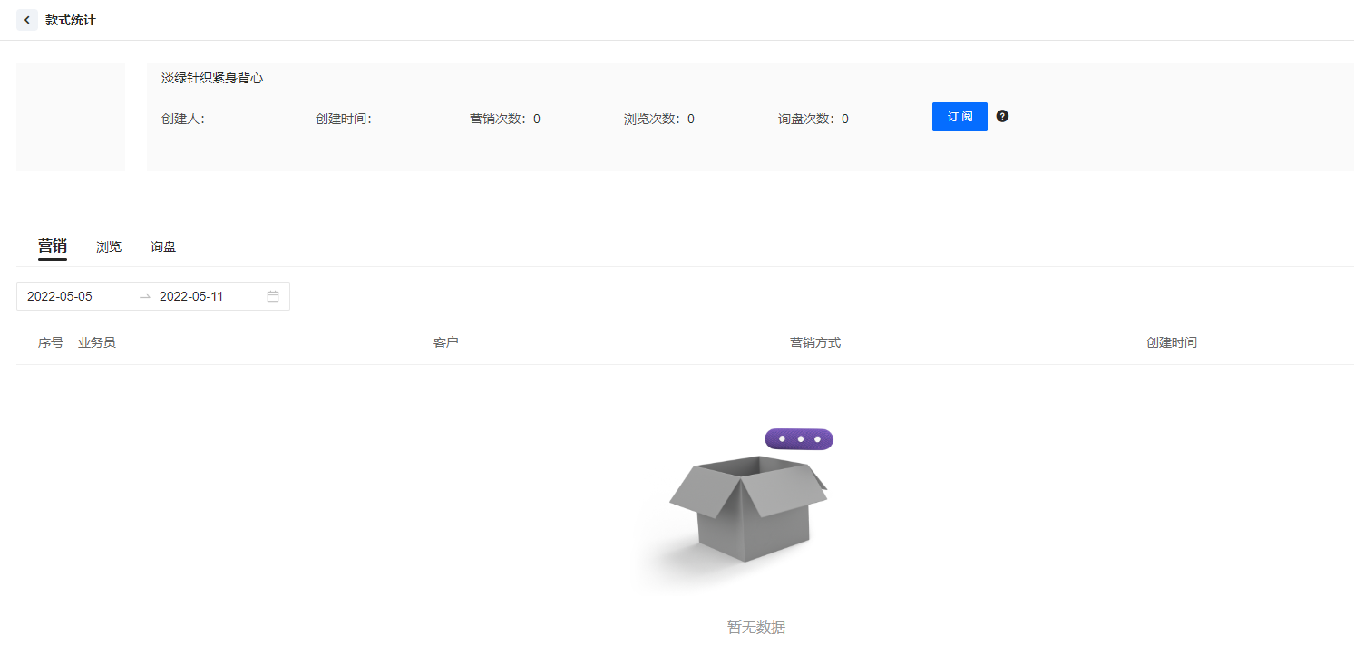Click the 暂无数据 empty state text
This screenshot has width=1354, height=654.
tap(756, 627)
